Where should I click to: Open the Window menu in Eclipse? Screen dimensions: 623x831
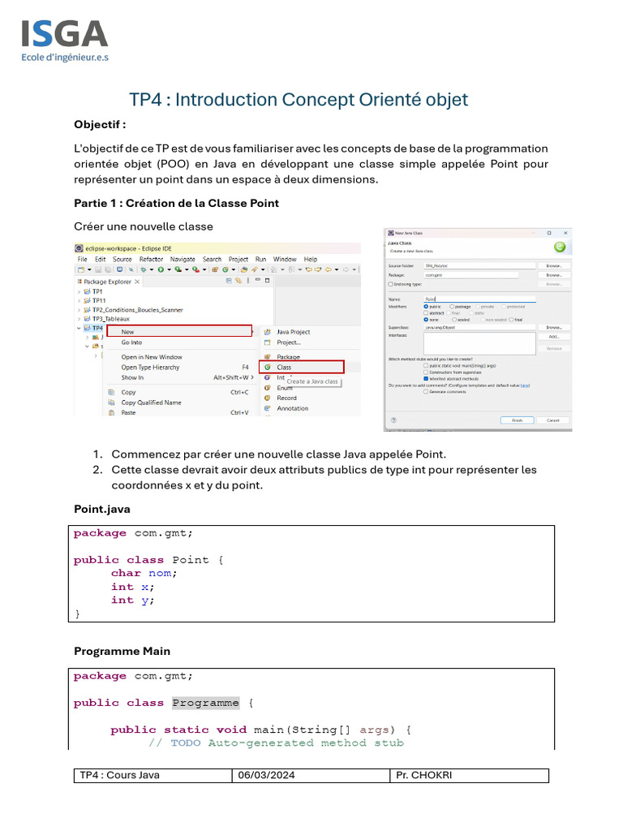coord(285,259)
